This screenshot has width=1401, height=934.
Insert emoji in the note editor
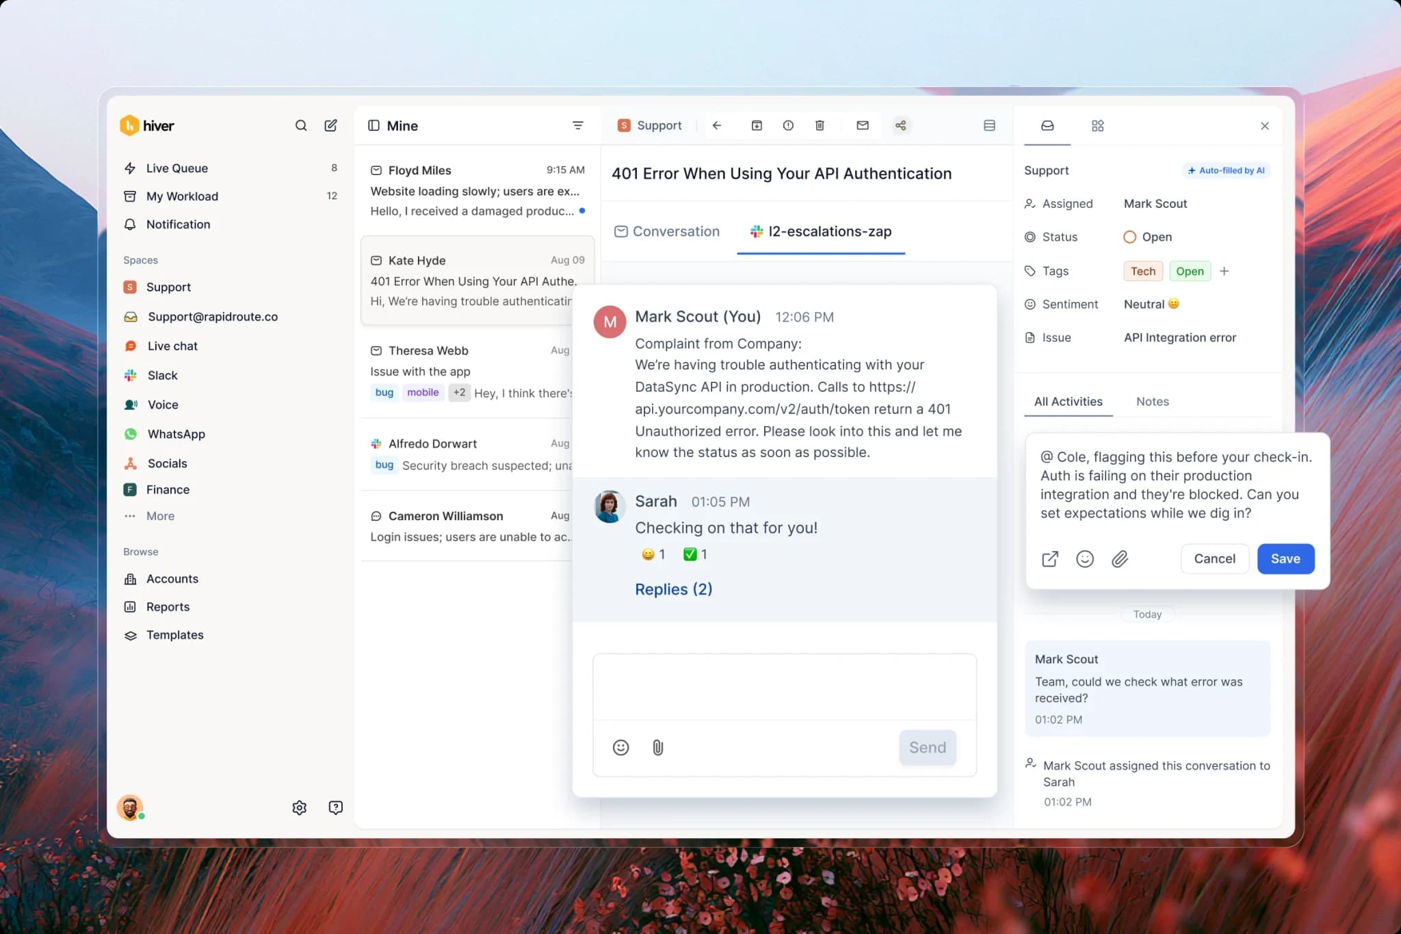(1085, 559)
